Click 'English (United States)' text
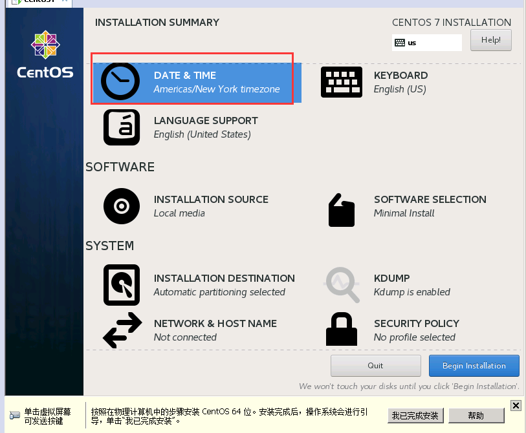Viewport: 526px width, 433px height. [x=203, y=134]
